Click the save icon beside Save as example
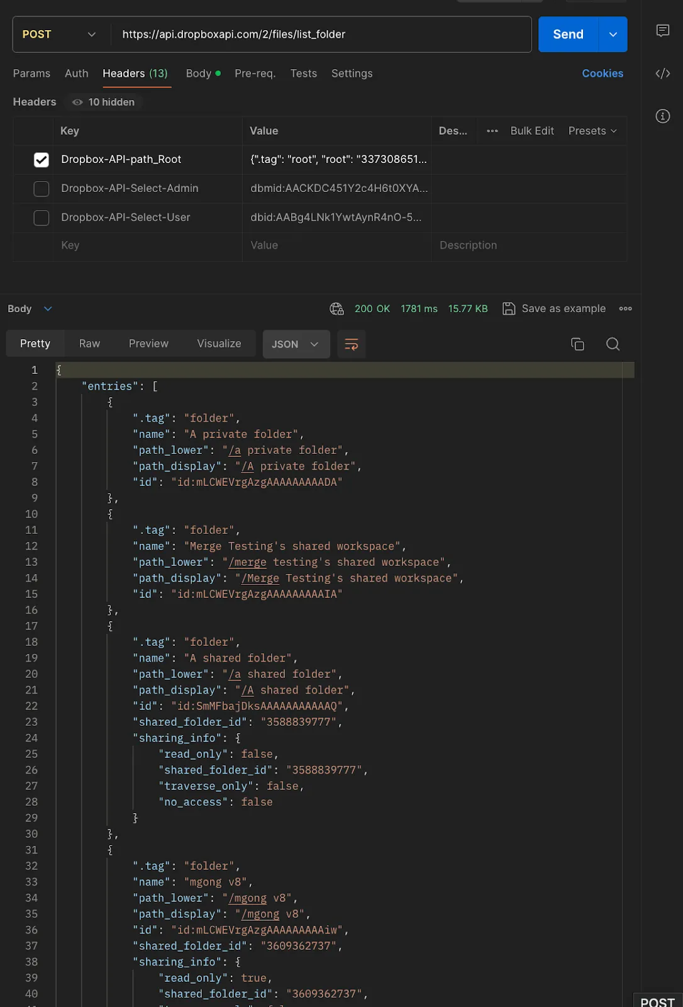Image resolution: width=683 pixels, height=1007 pixels. [x=509, y=308]
